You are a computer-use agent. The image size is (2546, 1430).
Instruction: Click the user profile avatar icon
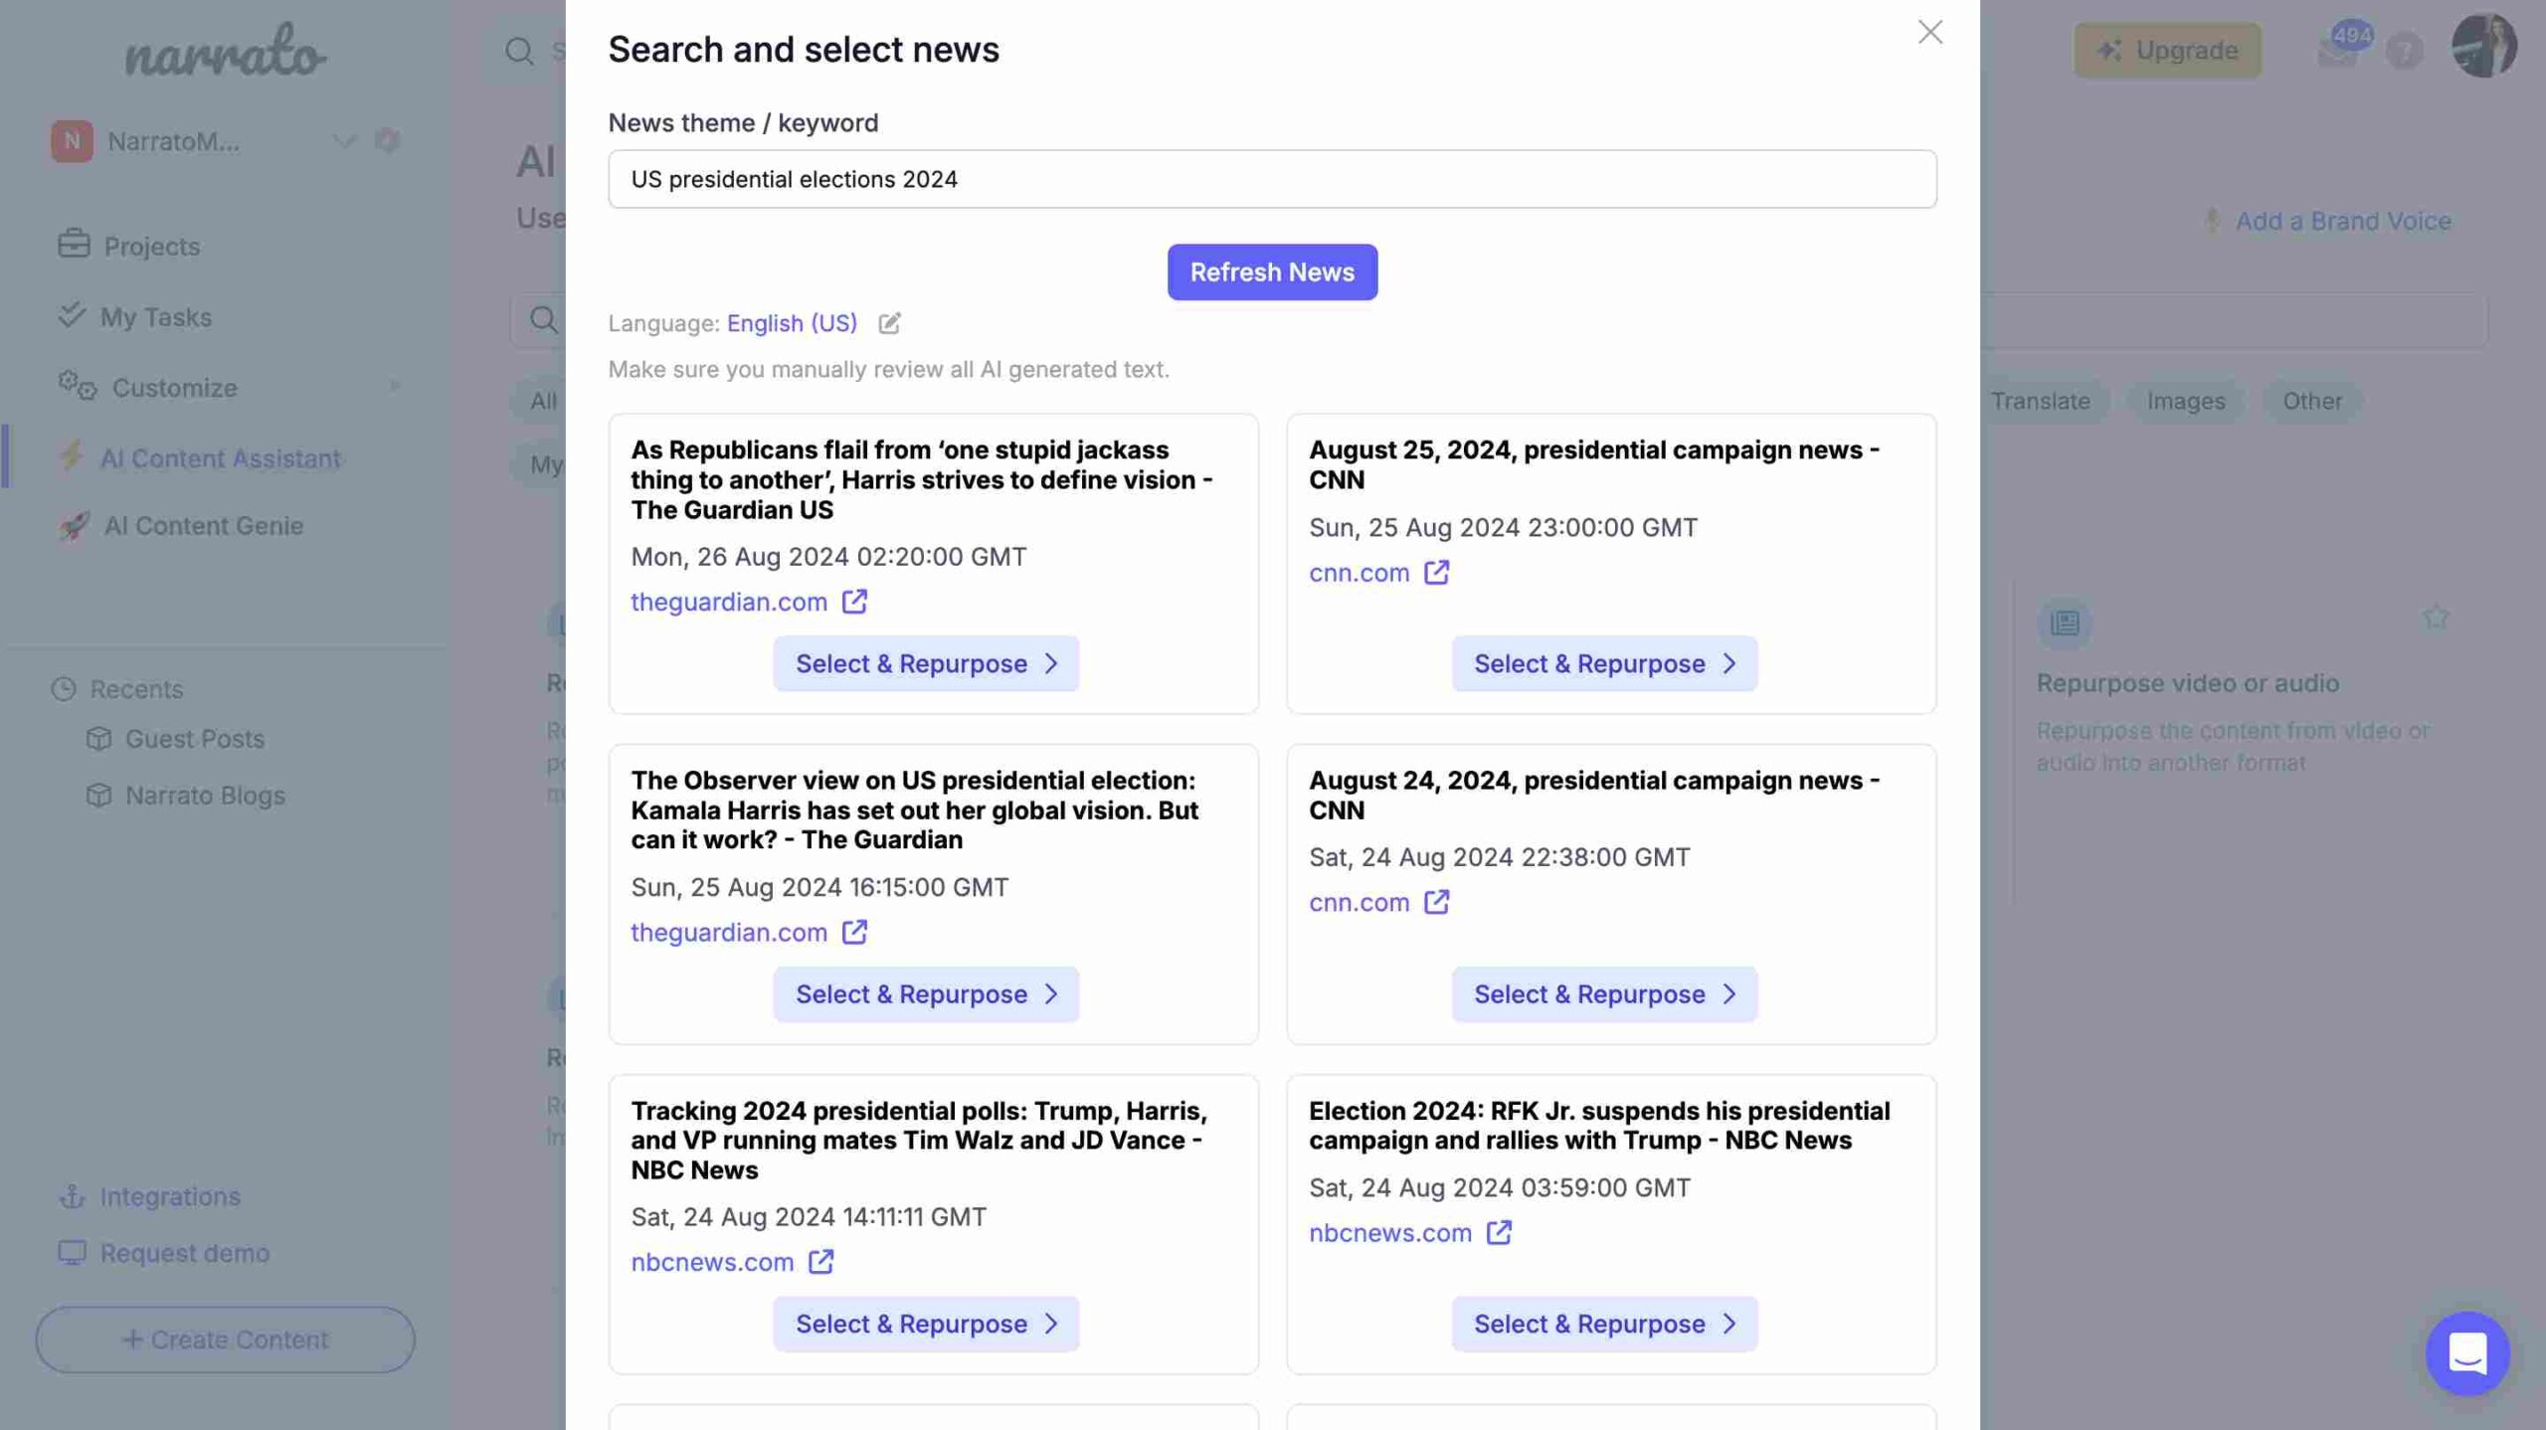[2484, 49]
